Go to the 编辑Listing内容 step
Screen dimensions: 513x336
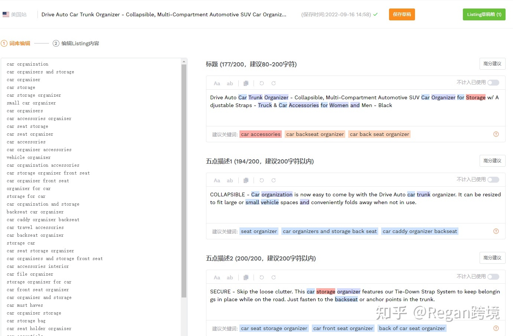pyautogui.click(x=76, y=43)
